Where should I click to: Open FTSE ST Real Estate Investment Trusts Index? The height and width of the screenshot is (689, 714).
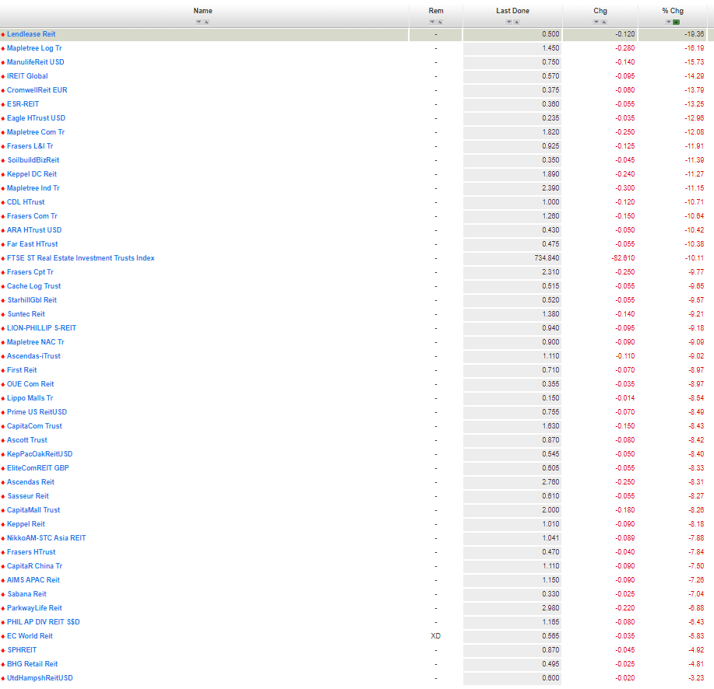pyautogui.click(x=81, y=258)
